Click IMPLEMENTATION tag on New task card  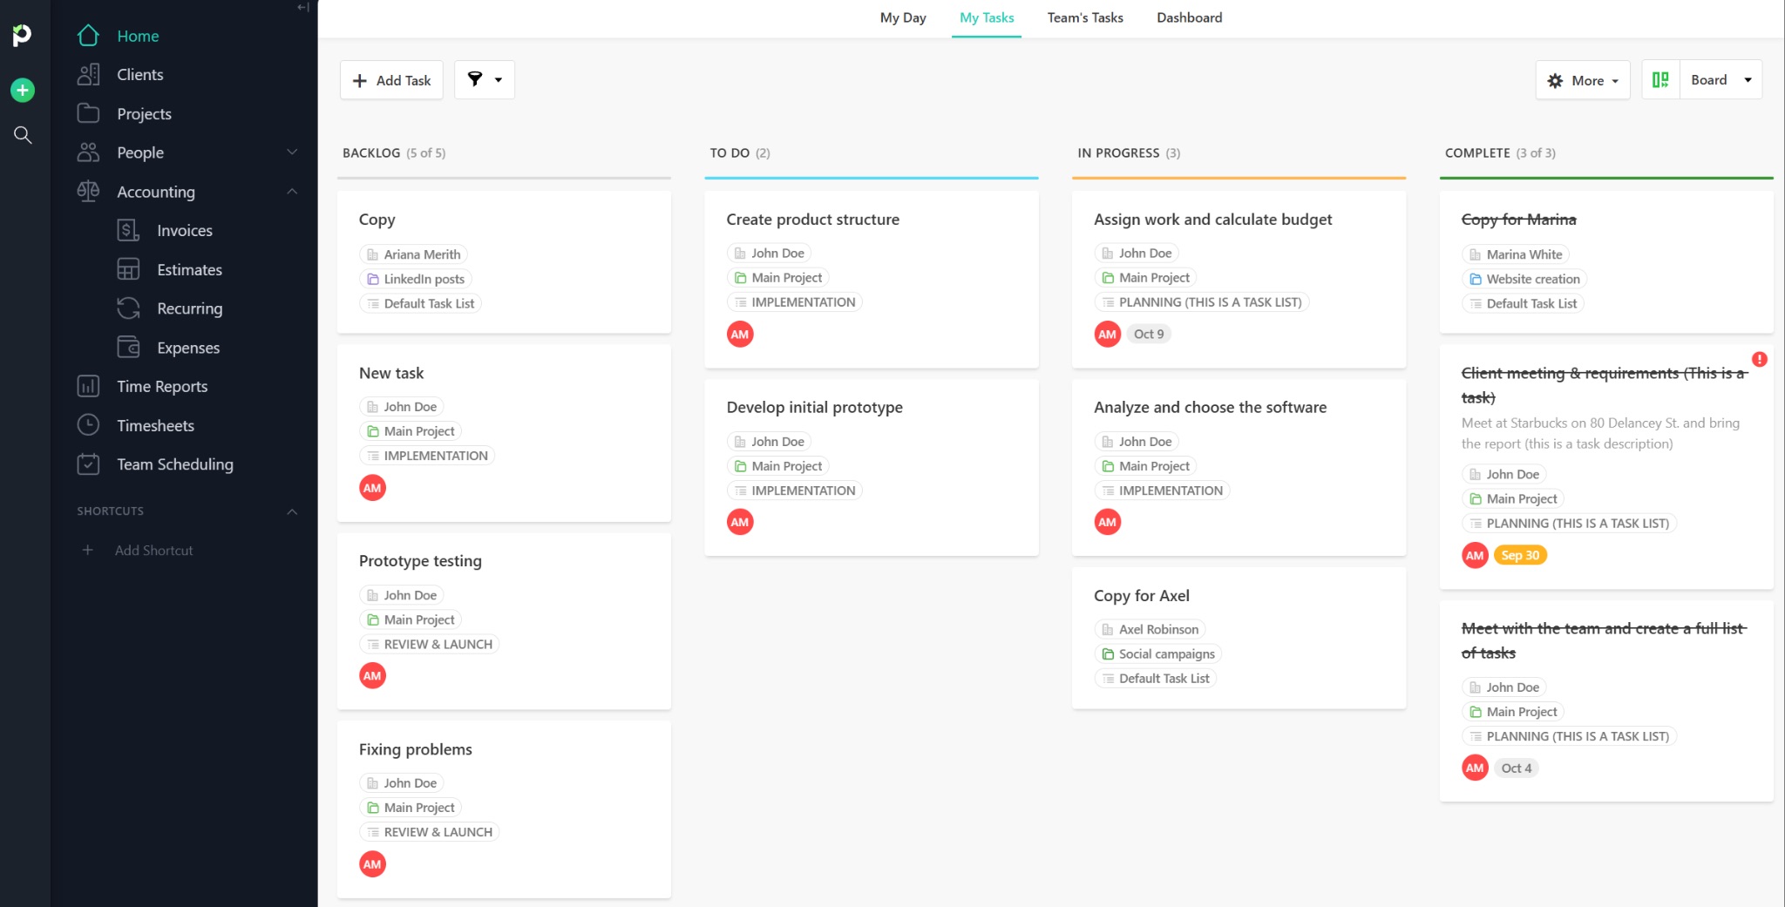427,456
